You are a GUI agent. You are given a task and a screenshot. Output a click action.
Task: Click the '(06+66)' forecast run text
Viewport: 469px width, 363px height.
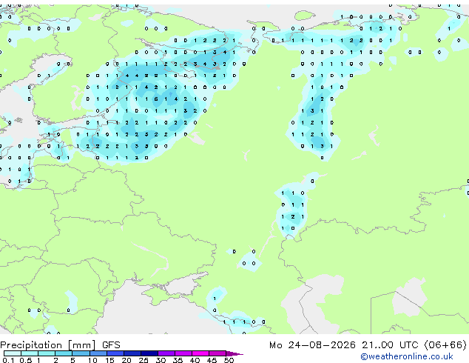pyautogui.click(x=445, y=345)
